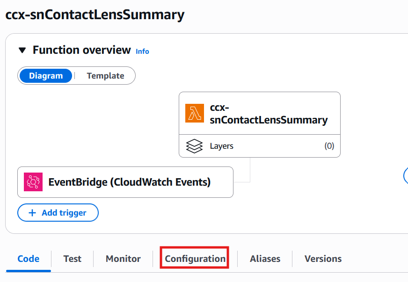Open the Info link beside Function overview
Image resolution: width=408 pixels, height=282 pixels.
(x=142, y=51)
